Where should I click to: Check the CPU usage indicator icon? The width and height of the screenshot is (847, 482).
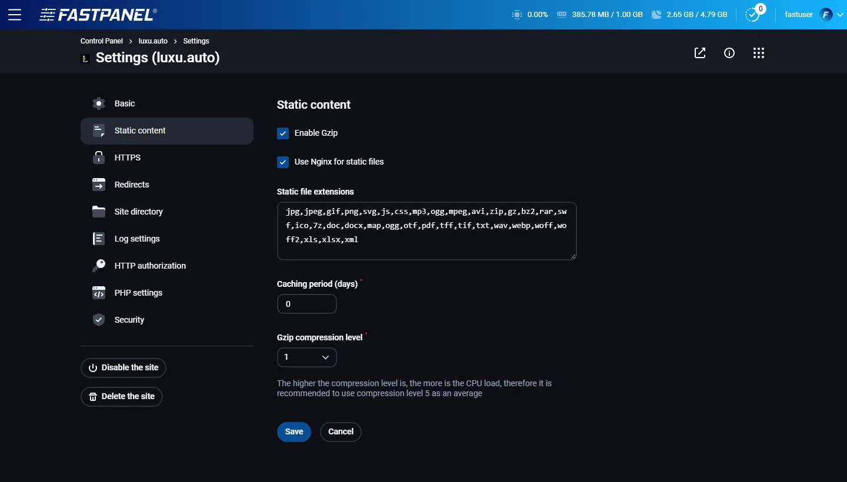coord(516,15)
